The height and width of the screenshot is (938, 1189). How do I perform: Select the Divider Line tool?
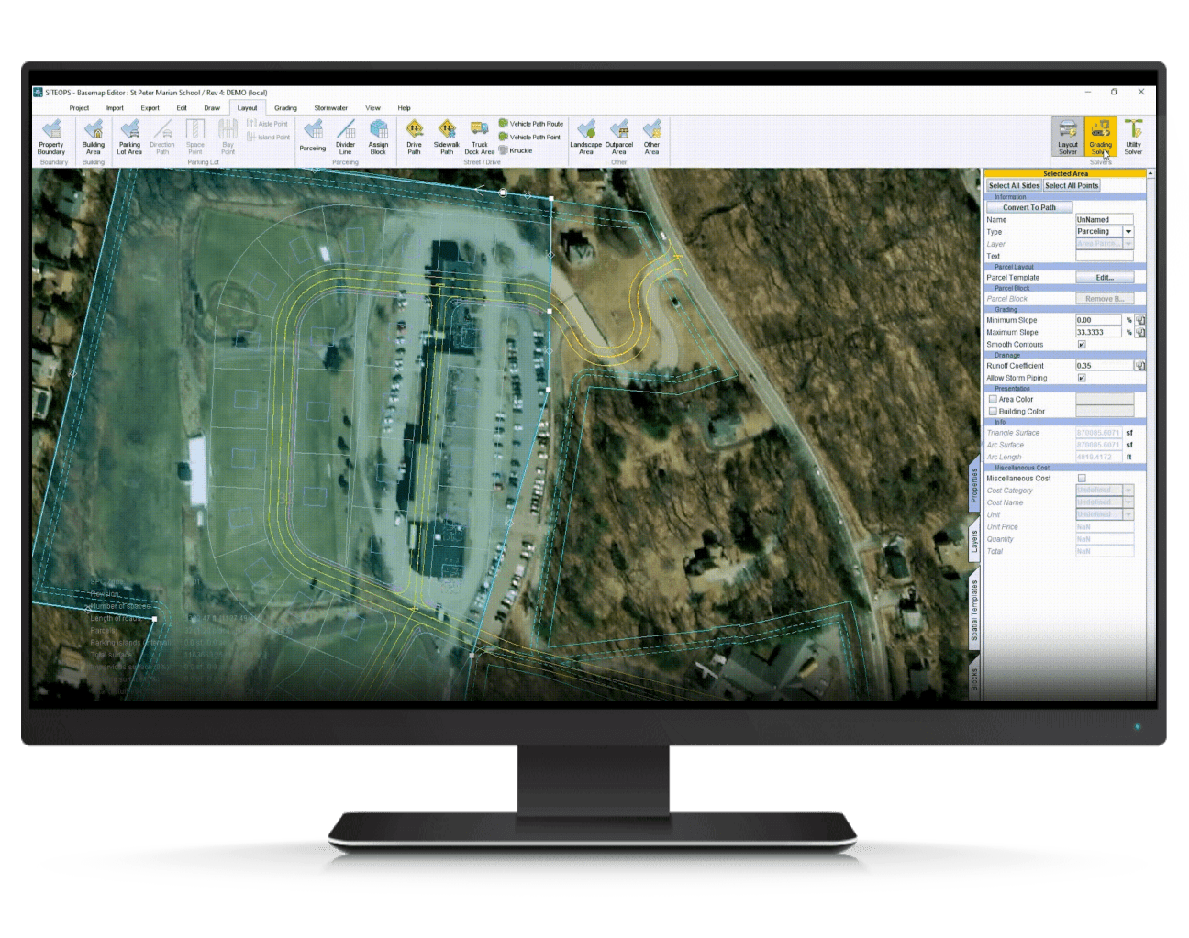click(345, 138)
